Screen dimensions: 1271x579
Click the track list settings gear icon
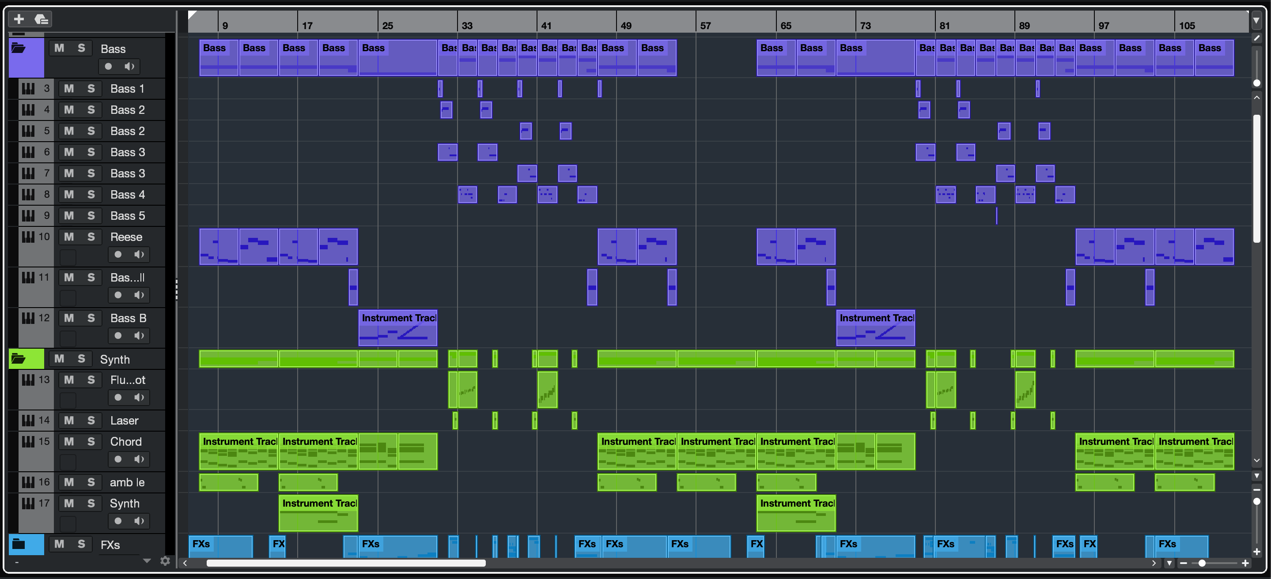point(165,561)
